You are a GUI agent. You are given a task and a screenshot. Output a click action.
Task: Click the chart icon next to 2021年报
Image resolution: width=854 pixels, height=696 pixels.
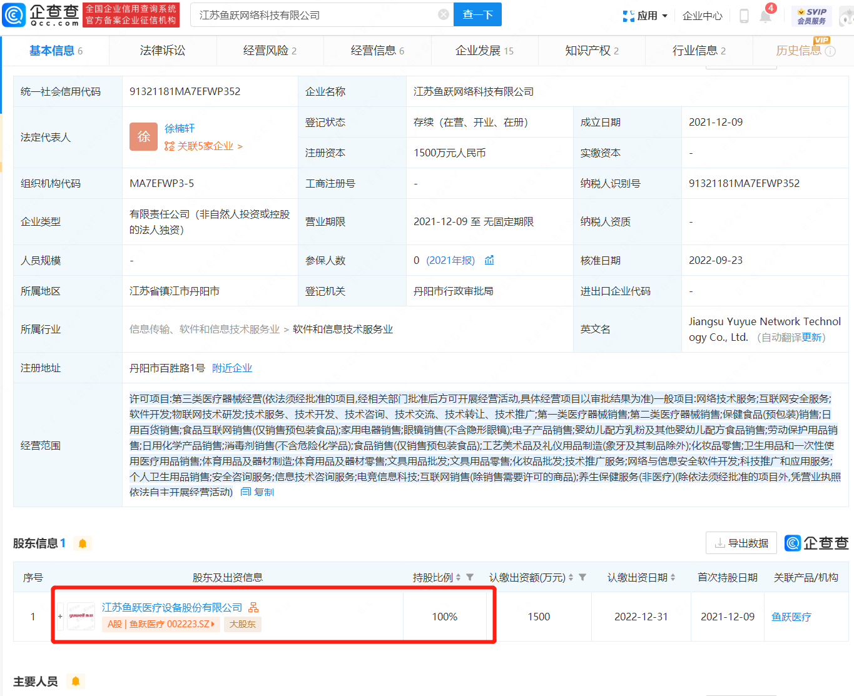click(489, 260)
